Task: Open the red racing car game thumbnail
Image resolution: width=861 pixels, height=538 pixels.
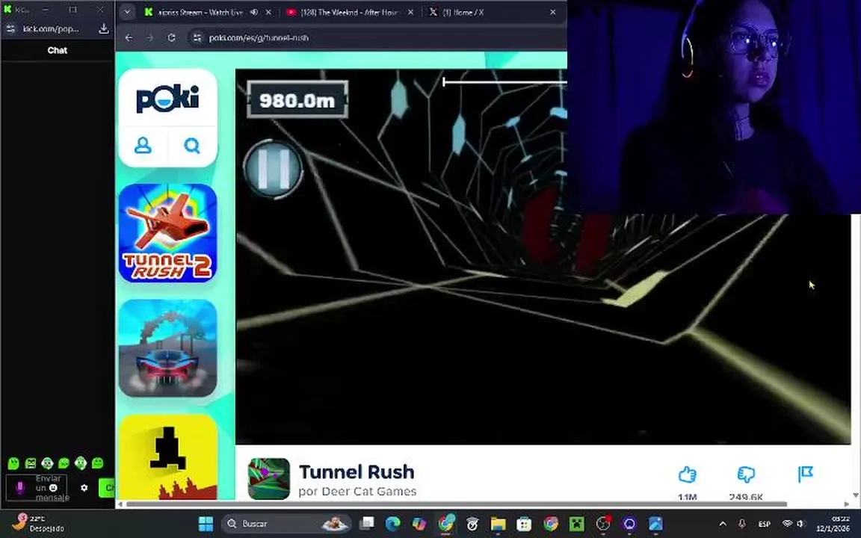Action: pyautogui.click(x=167, y=348)
